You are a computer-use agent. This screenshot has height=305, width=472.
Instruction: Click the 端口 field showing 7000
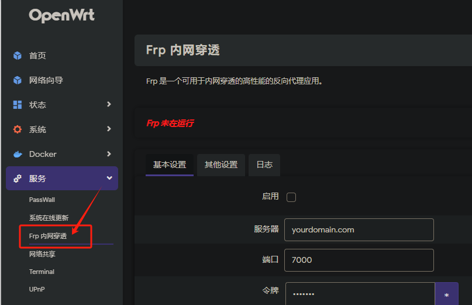[x=359, y=260]
